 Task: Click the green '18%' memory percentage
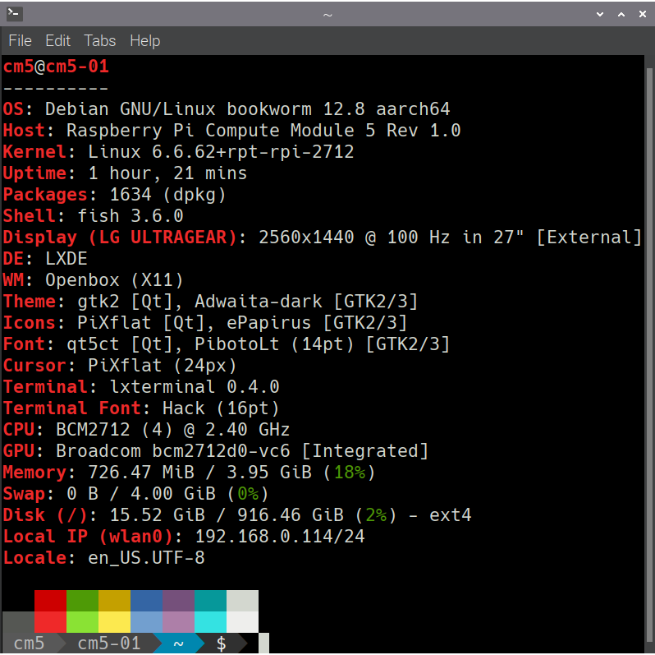(x=349, y=473)
